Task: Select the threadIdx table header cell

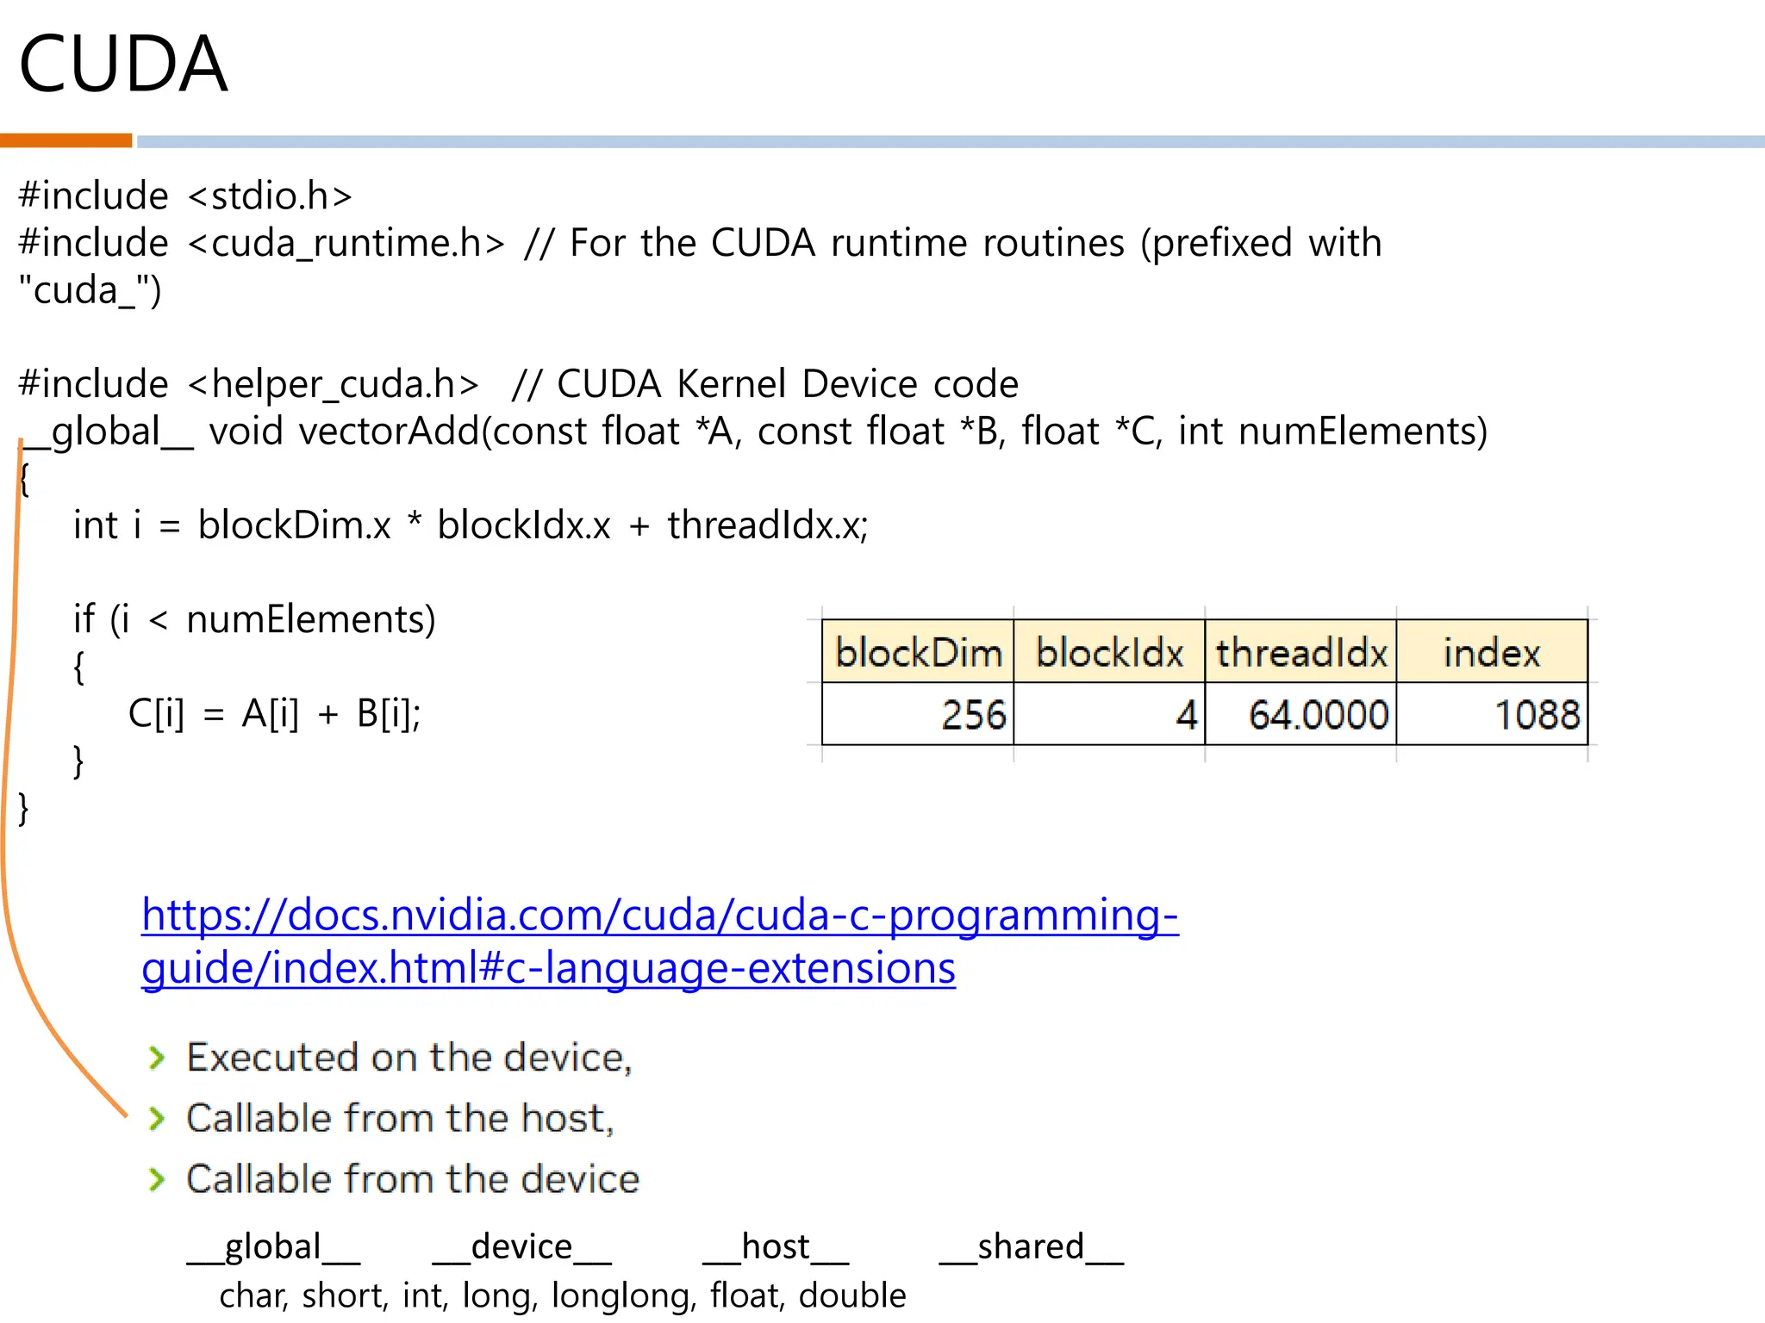Action: [x=1300, y=652]
